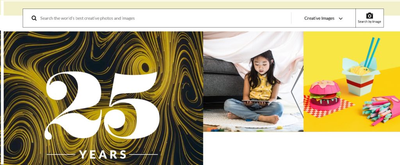
Task: Click the pink paper burger
Action: (325, 95)
